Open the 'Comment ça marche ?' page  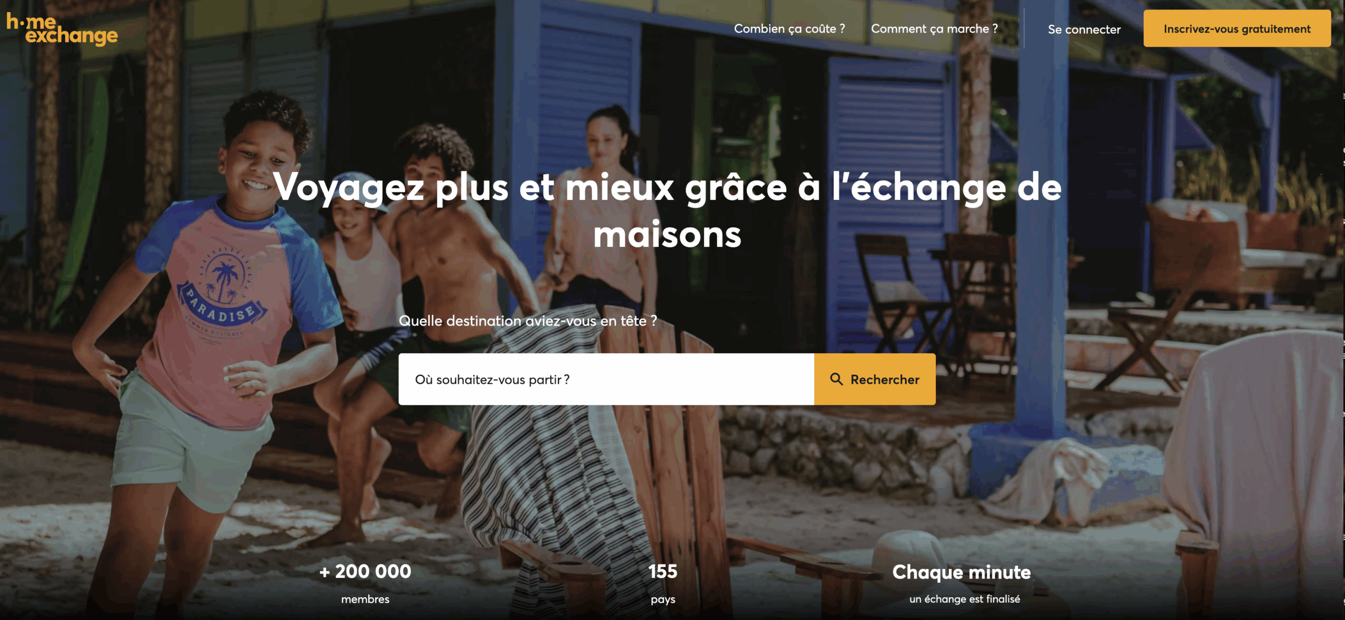(934, 29)
